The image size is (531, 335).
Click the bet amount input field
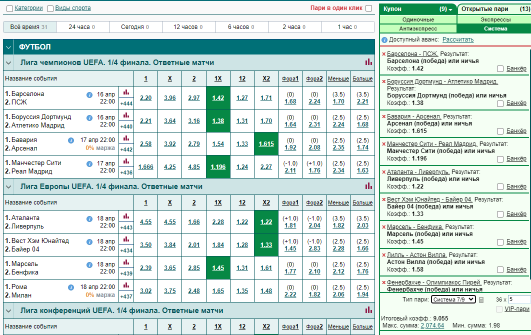[519, 299]
